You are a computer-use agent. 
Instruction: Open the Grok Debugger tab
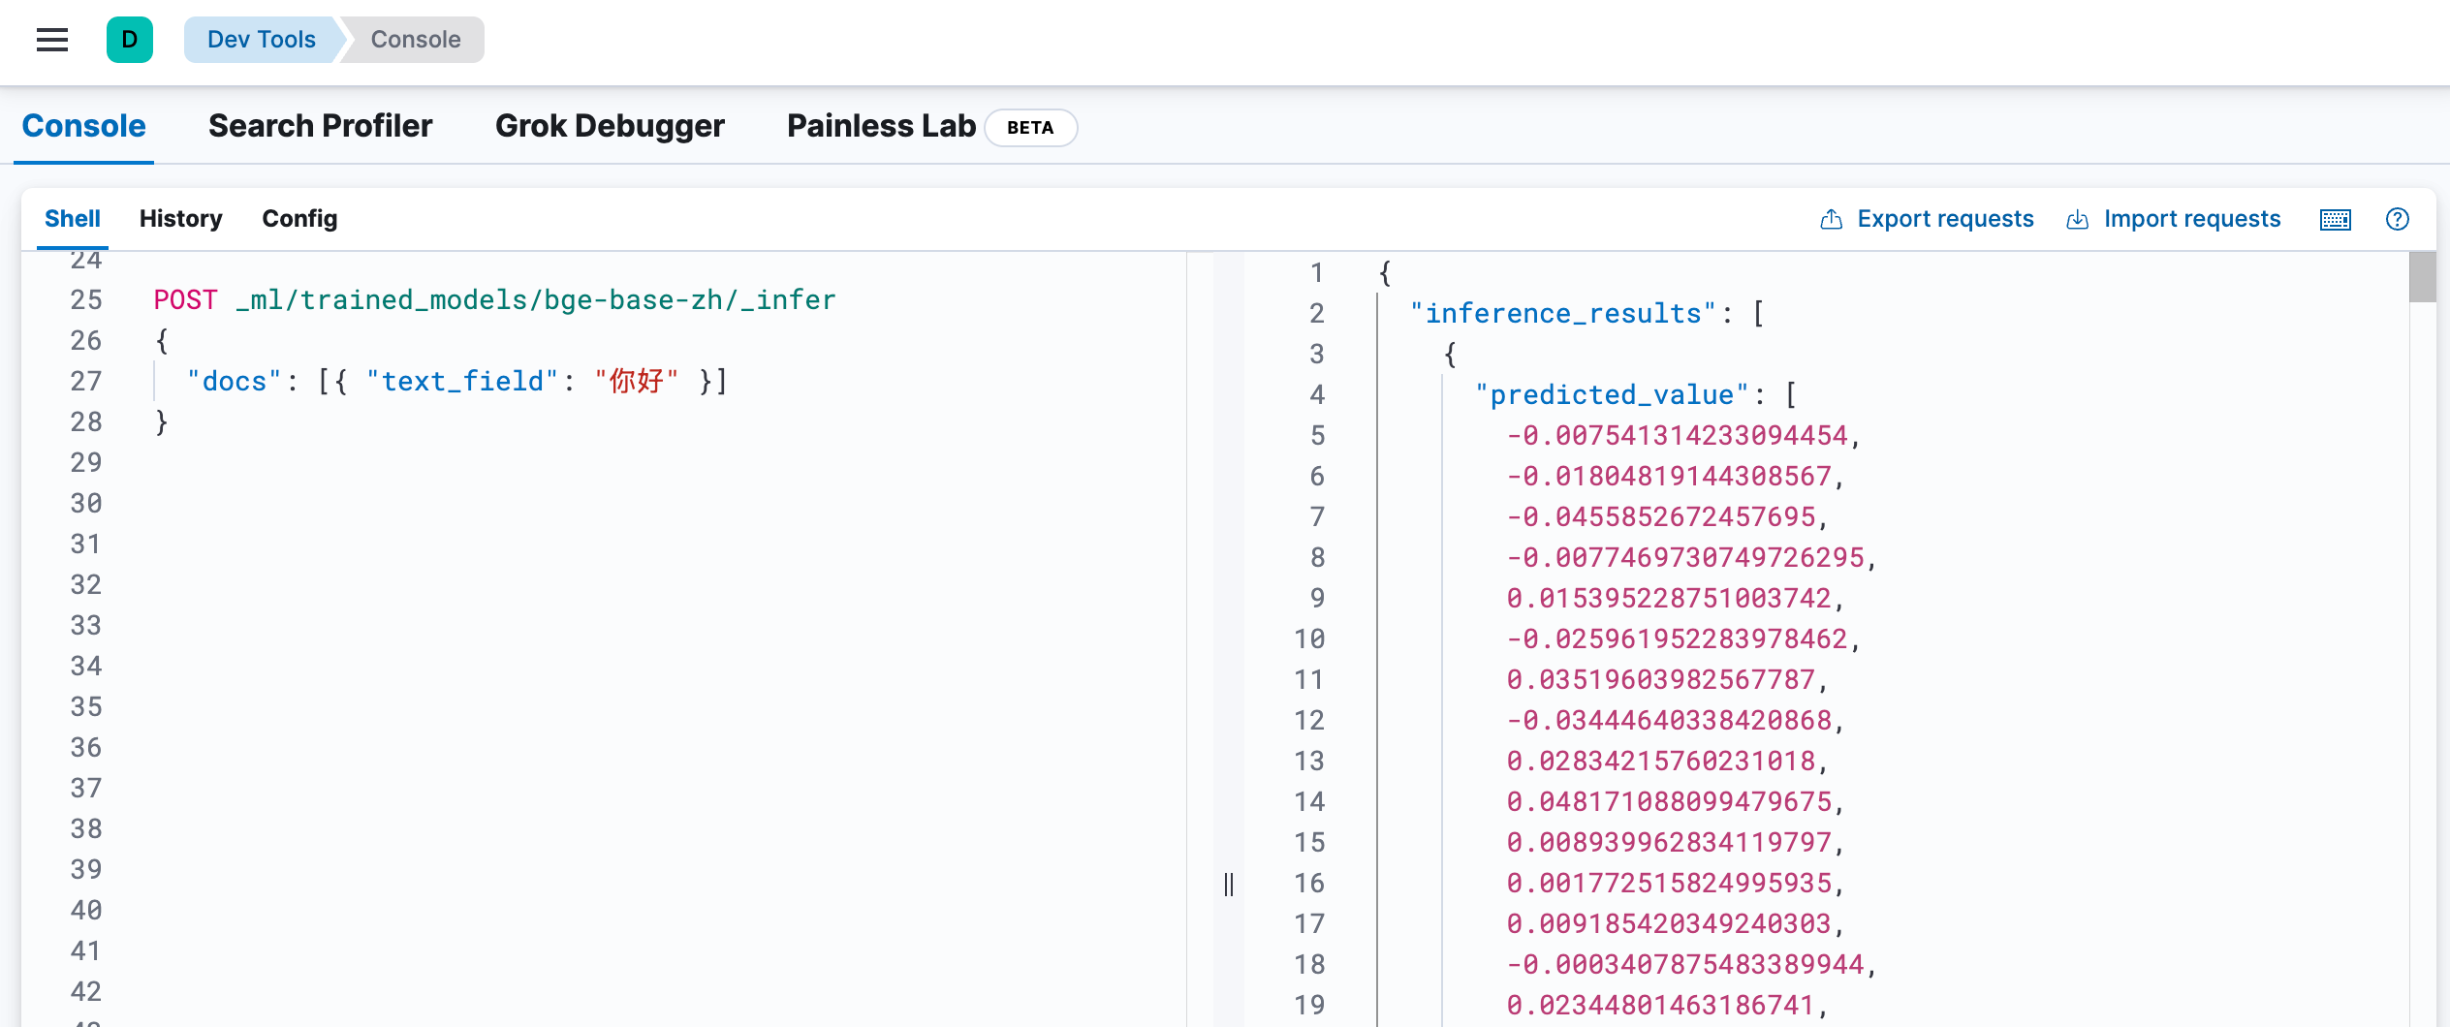[610, 126]
